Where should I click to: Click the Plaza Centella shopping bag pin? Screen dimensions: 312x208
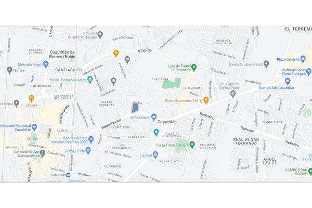(x=303, y=59)
